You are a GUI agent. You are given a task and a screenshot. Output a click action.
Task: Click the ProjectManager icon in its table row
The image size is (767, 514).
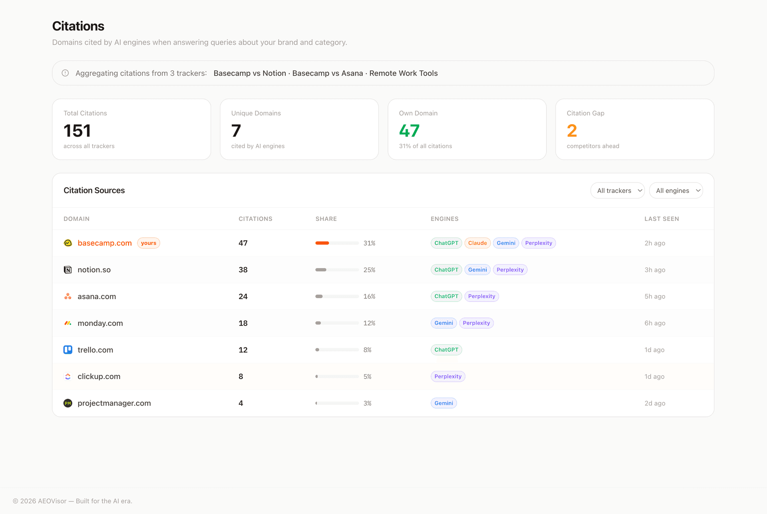68,403
